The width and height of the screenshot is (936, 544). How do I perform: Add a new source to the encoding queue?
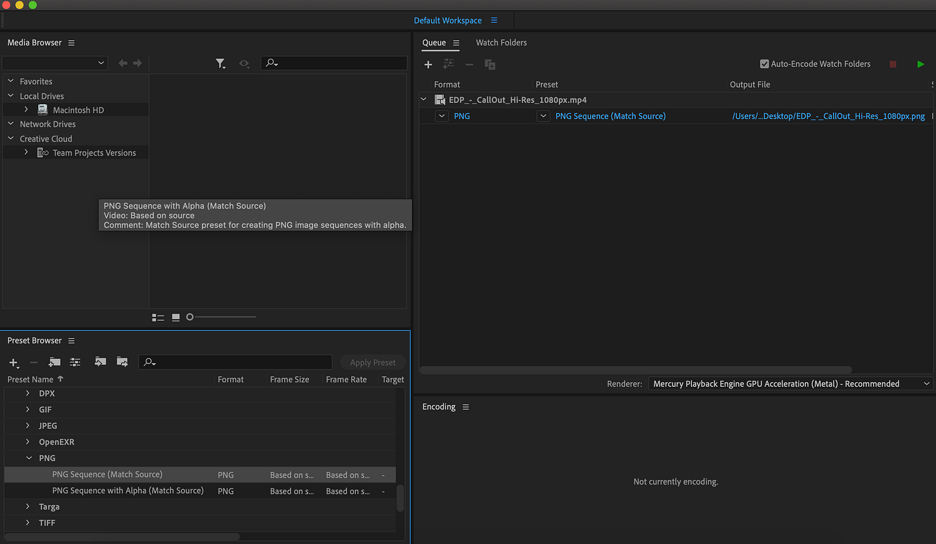(428, 64)
